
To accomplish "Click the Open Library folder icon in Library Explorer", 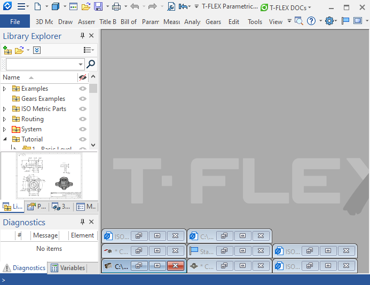I will point(19,50).
